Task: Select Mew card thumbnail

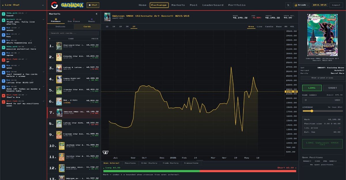Action: 59,101
